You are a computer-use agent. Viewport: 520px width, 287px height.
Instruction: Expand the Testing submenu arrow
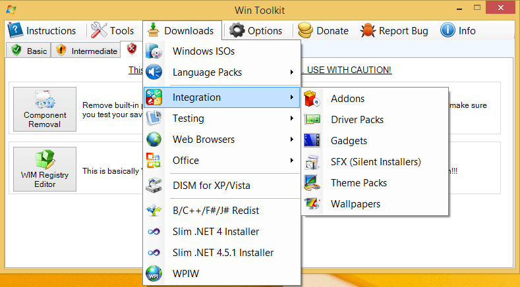tap(292, 118)
